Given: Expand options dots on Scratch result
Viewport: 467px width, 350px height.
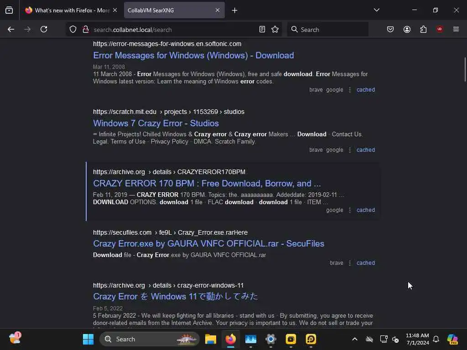Looking at the screenshot, I should [x=350, y=149].
